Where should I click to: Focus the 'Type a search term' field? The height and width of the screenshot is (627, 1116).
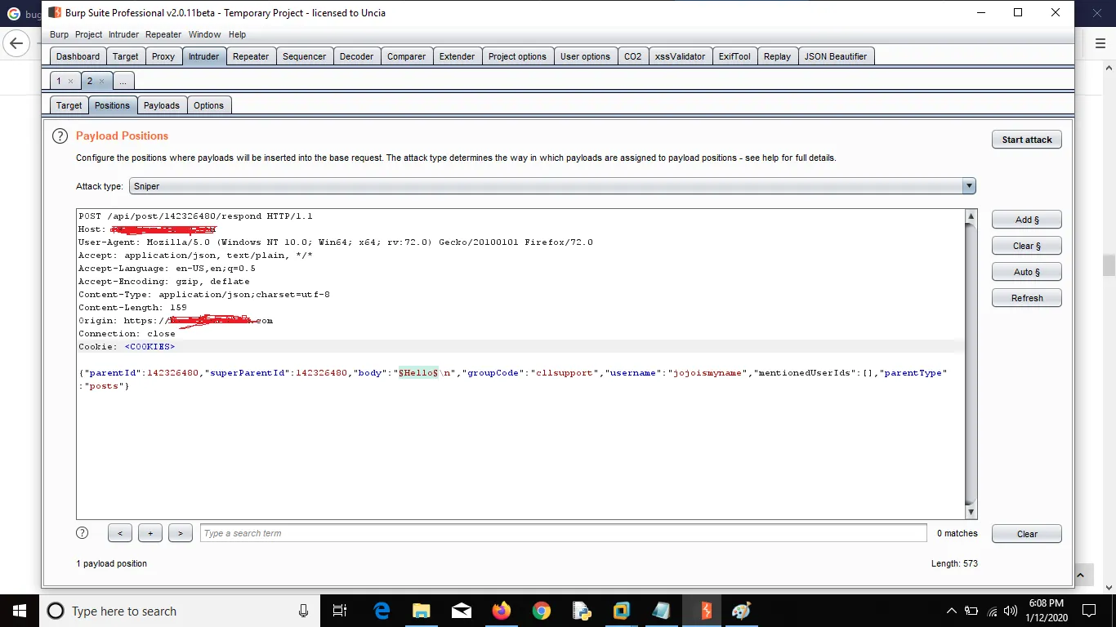[563, 533]
